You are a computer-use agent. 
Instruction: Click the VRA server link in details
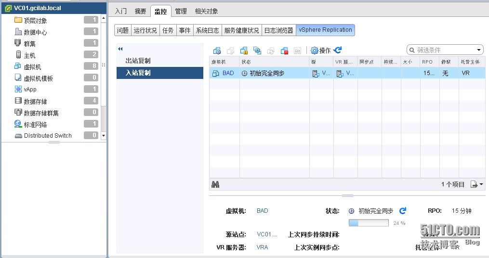click(262, 247)
